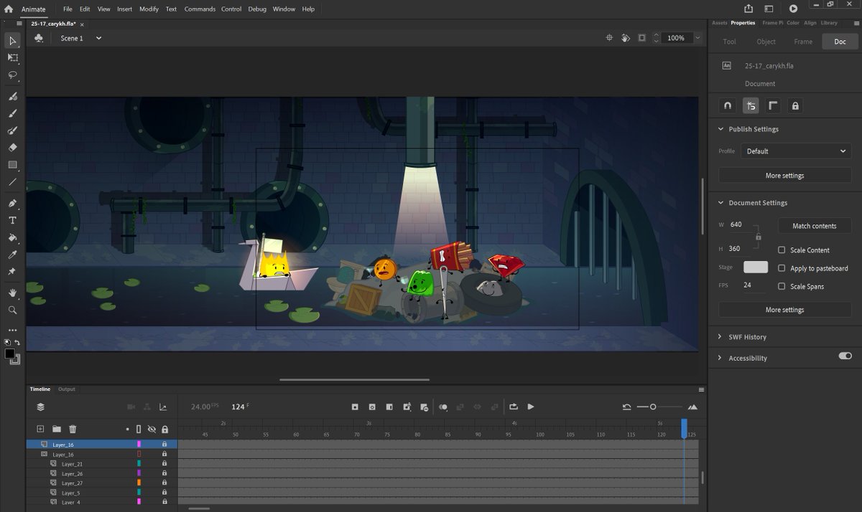Open the Timeline panel options menu
The height and width of the screenshot is (512, 862).
click(701, 389)
